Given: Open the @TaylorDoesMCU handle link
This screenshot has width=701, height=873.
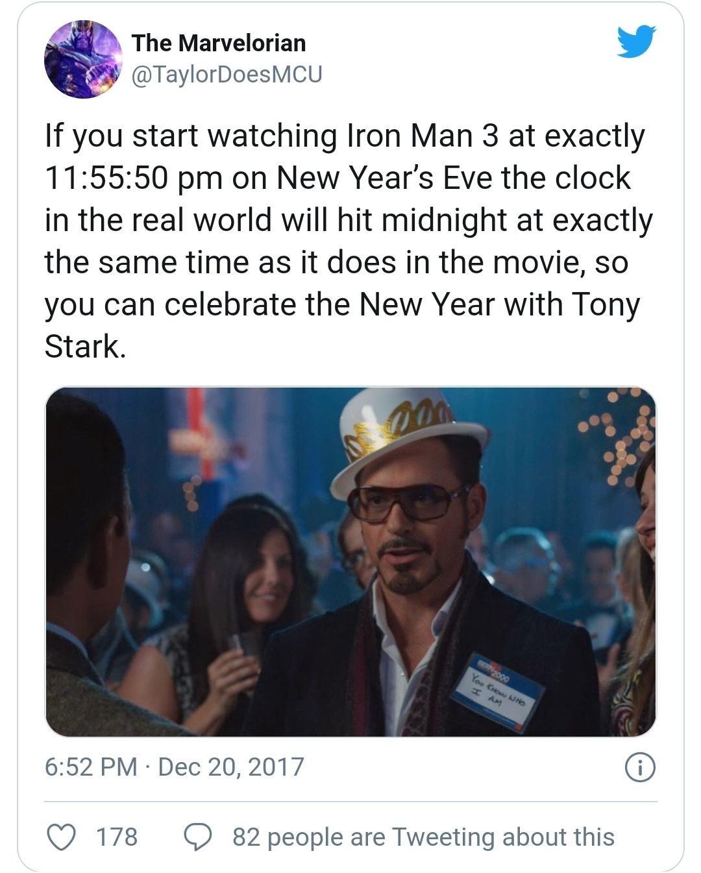Looking at the screenshot, I should pyautogui.click(x=226, y=75).
